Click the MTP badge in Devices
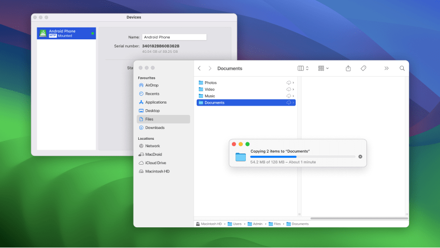Screen dimensions: 440x248 tap(53, 36)
